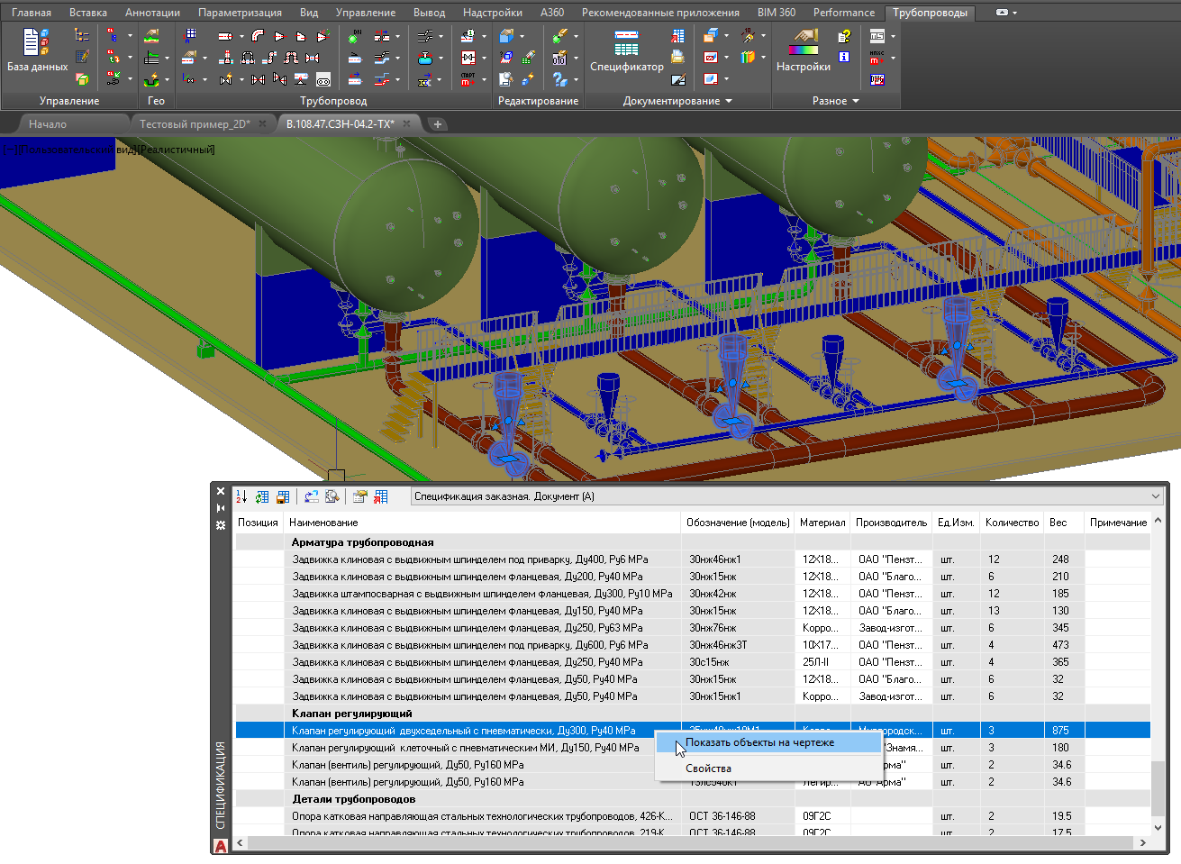Click the refresh specification table icon
This screenshot has width=1181, height=864.
point(261,496)
